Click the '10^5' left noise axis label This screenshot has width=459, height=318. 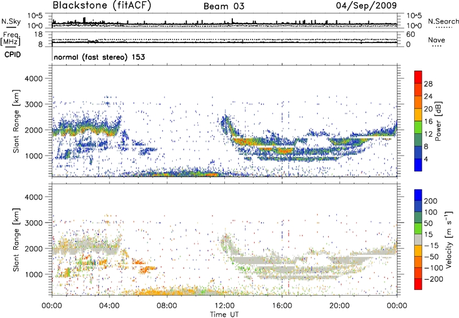[35, 16]
